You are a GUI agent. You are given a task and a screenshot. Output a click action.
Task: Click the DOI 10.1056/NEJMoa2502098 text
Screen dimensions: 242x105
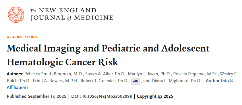pos(102,96)
